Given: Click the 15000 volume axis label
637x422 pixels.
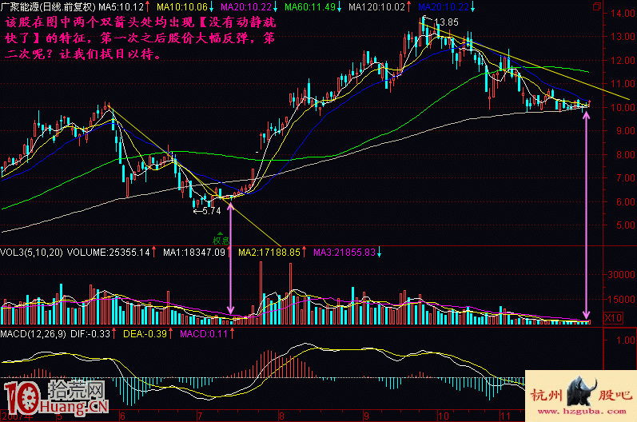Looking at the screenshot, I should point(622,299).
